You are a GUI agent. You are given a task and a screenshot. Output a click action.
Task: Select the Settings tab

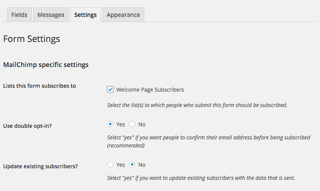coord(86,15)
